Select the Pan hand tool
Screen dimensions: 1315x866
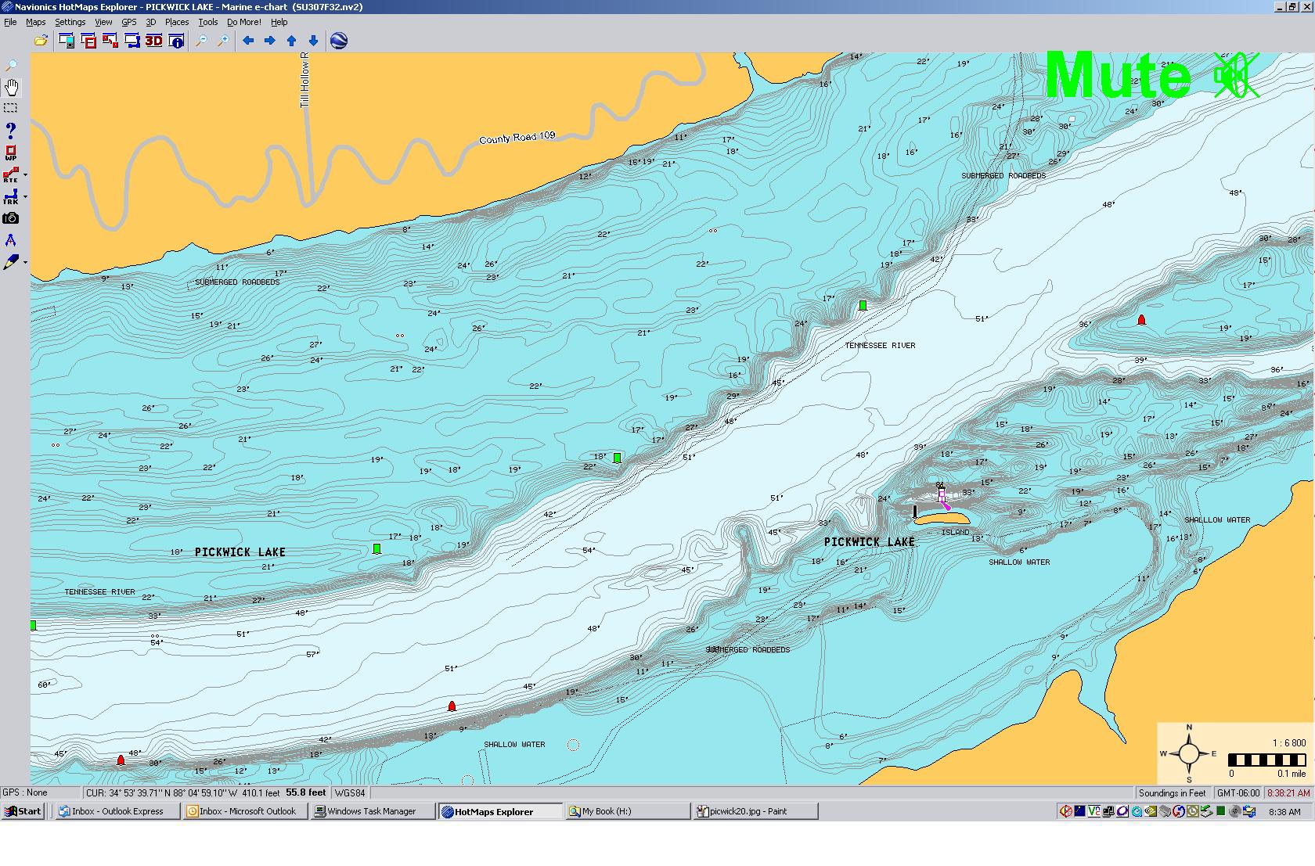(x=12, y=87)
